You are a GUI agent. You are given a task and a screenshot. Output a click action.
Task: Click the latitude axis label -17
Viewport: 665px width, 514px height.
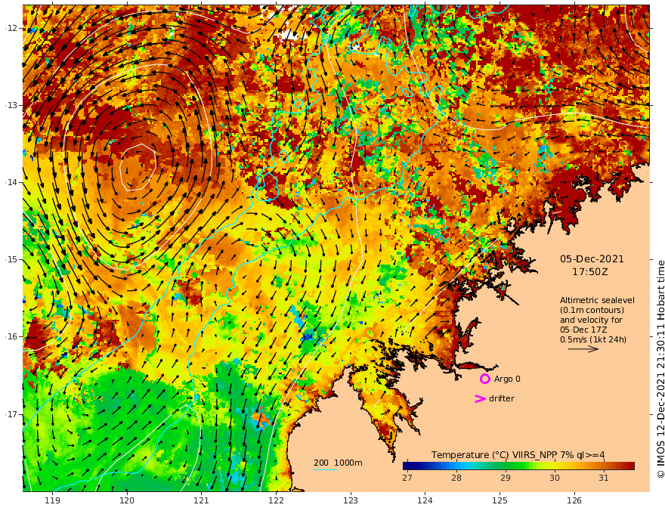click(x=11, y=414)
